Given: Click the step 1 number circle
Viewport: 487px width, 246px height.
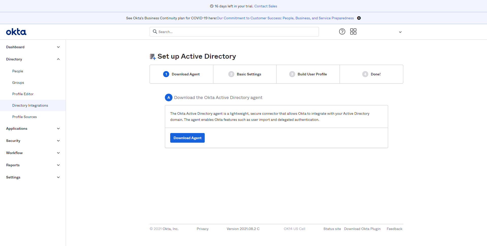Looking at the screenshot, I should click(166, 74).
